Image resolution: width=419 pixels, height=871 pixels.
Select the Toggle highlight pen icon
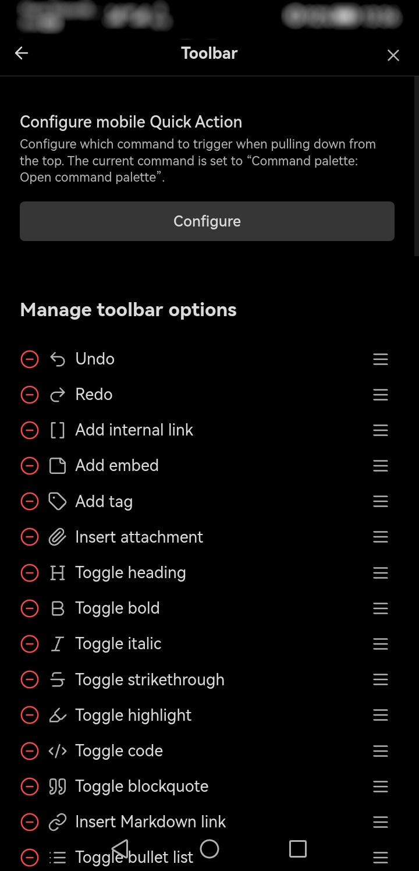(57, 715)
